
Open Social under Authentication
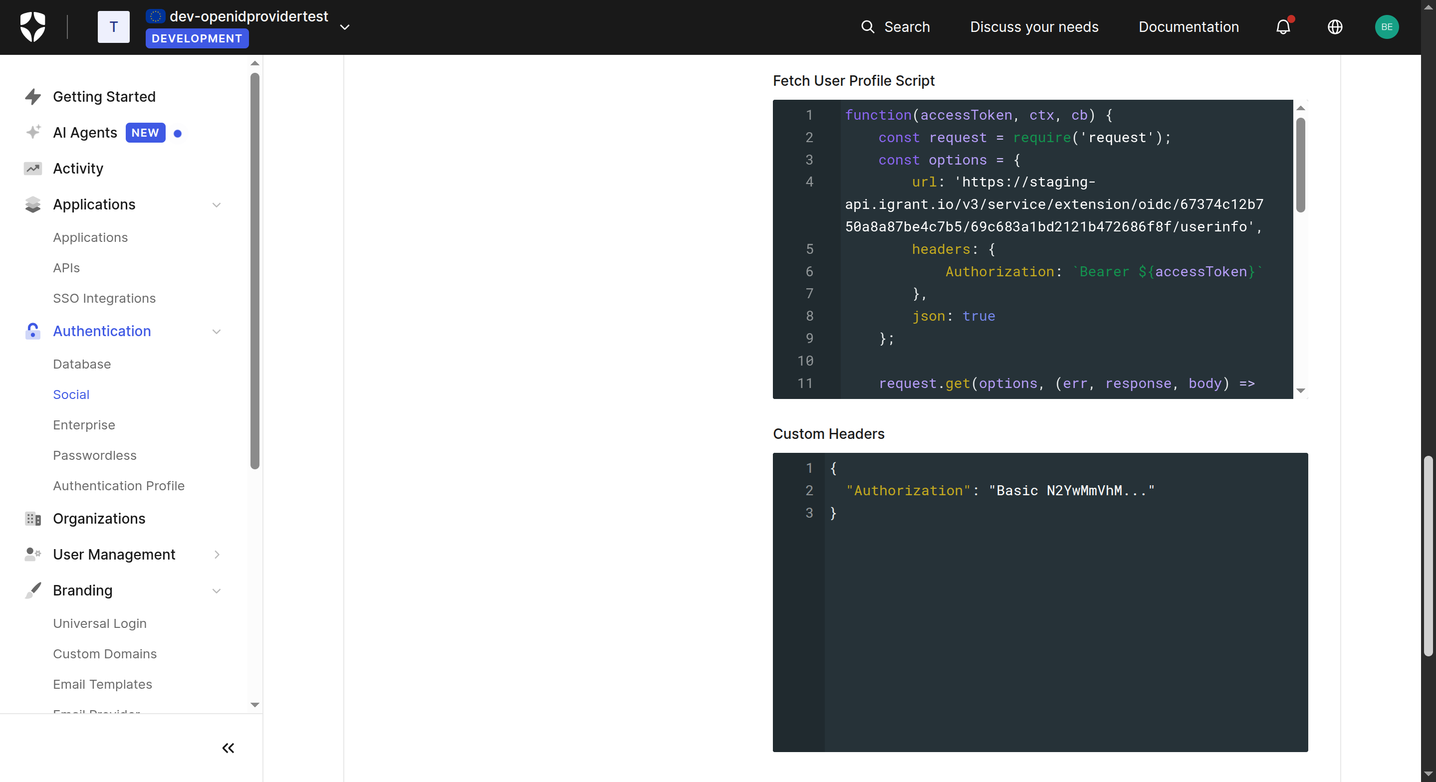click(71, 394)
